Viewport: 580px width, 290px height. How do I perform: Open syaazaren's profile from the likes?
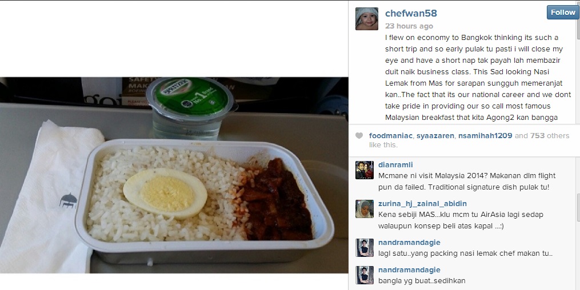tap(435, 135)
